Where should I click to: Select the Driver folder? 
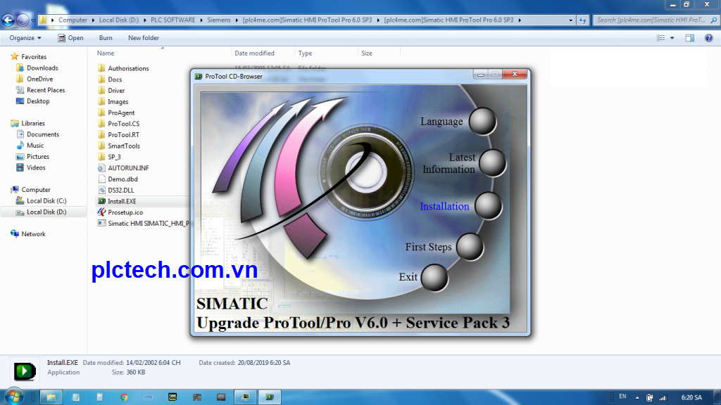point(111,91)
